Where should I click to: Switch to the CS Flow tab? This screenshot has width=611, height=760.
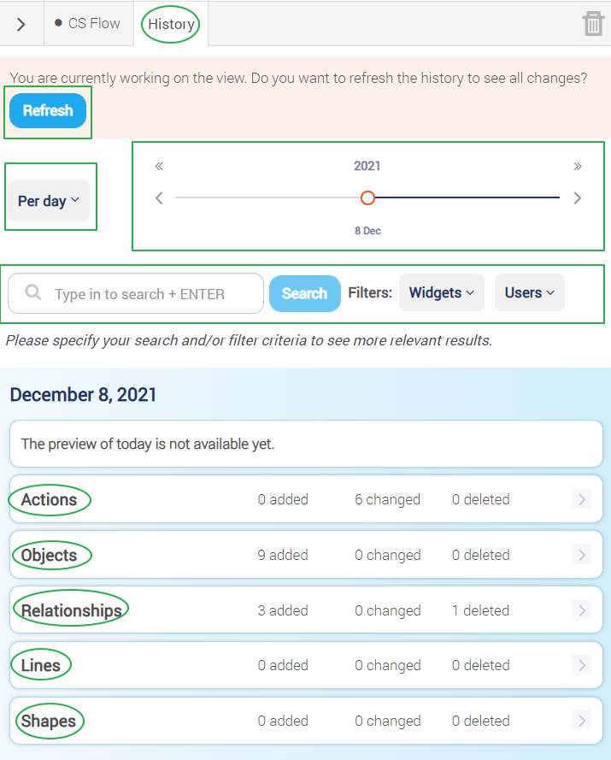[x=89, y=23]
